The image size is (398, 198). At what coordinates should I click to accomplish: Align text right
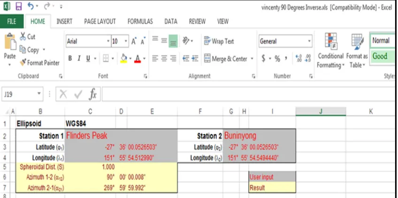173,59
